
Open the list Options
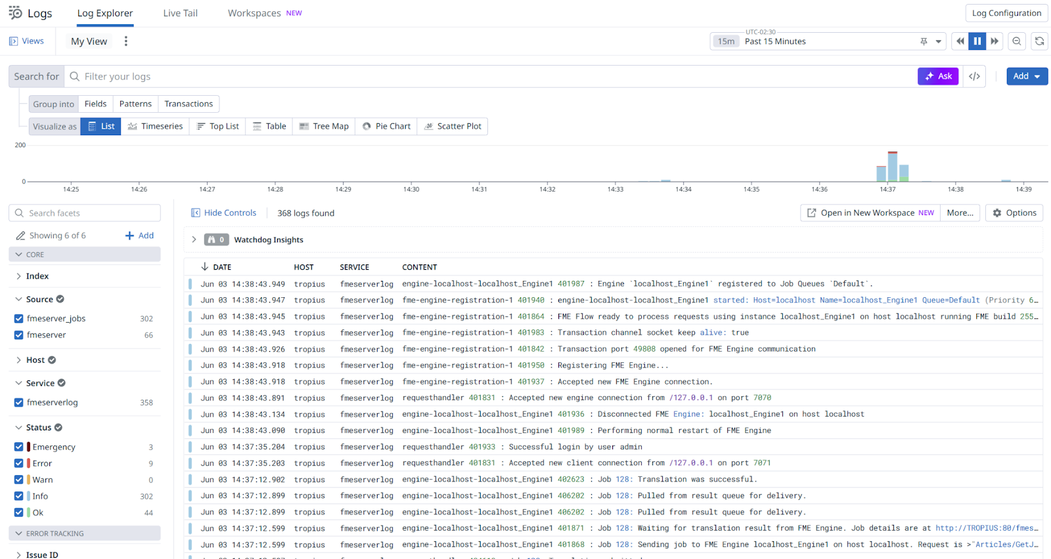coord(1014,213)
